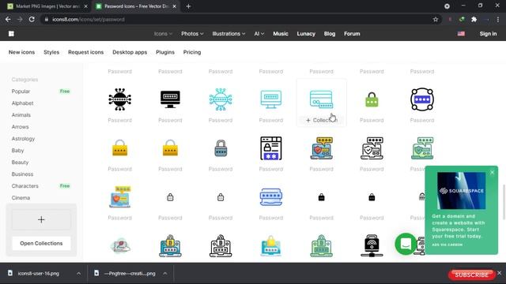Select the colored laptop shield password icon

[322, 148]
